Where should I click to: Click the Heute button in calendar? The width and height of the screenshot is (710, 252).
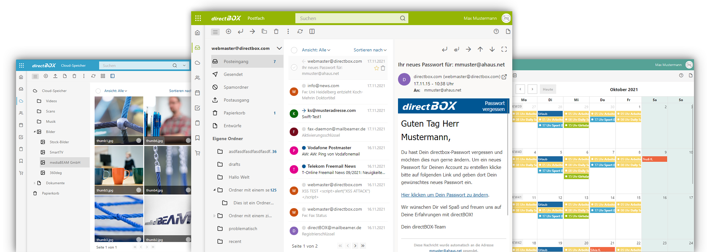(x=548, y=89)
